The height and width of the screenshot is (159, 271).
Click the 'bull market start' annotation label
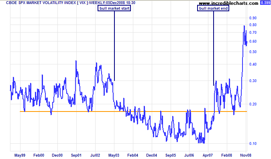click(114, 8)
